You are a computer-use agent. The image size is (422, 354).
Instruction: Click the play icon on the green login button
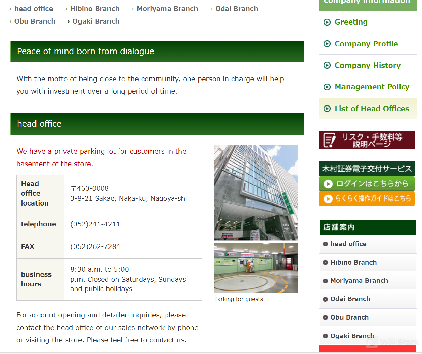tap(328, 184)
